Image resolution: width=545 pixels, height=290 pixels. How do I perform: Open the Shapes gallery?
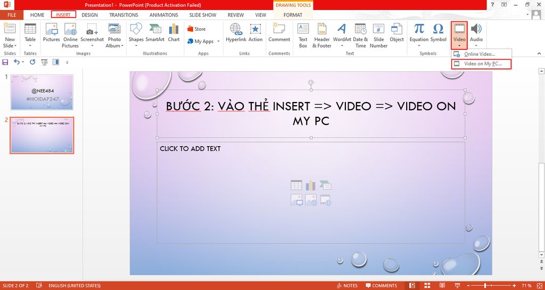pos(136,36)
